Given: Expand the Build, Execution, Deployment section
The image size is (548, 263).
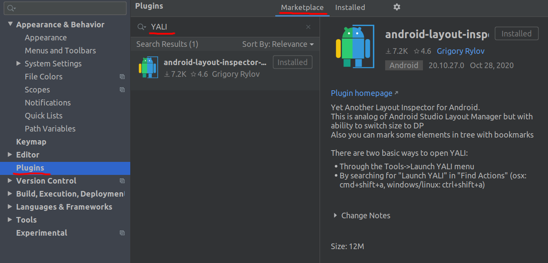Looking at the screenshot, I should (x=10, y=194).
